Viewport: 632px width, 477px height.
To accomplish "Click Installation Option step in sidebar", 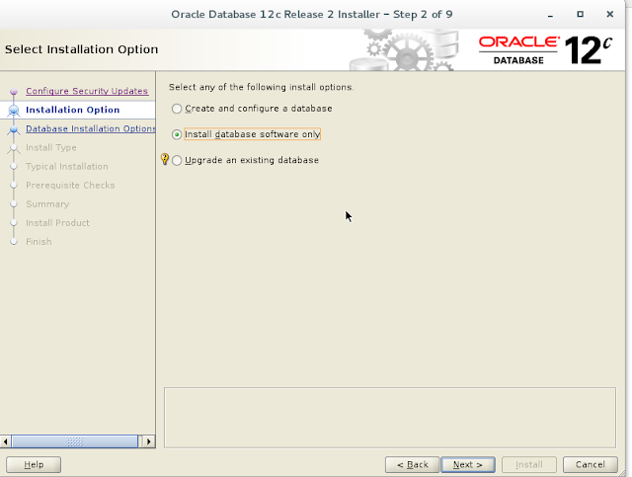I will tap(72, 110).
